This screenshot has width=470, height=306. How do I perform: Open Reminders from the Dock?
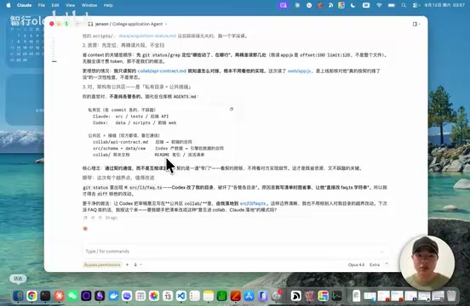(195, 296)
